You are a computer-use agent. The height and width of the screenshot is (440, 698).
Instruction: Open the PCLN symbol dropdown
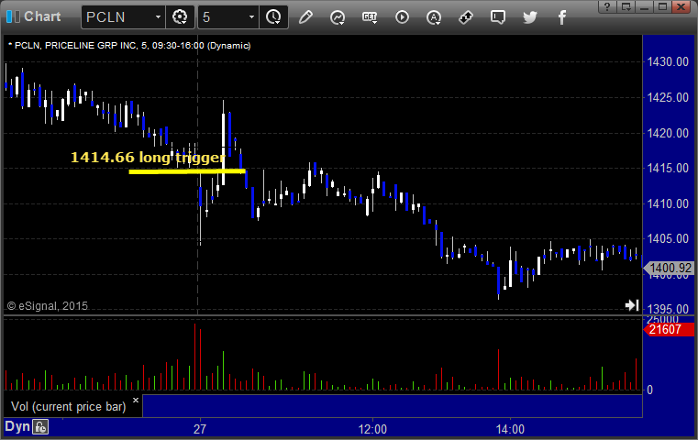158,17
